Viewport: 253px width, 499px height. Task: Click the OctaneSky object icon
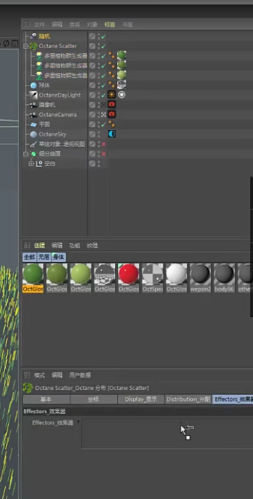33,134
